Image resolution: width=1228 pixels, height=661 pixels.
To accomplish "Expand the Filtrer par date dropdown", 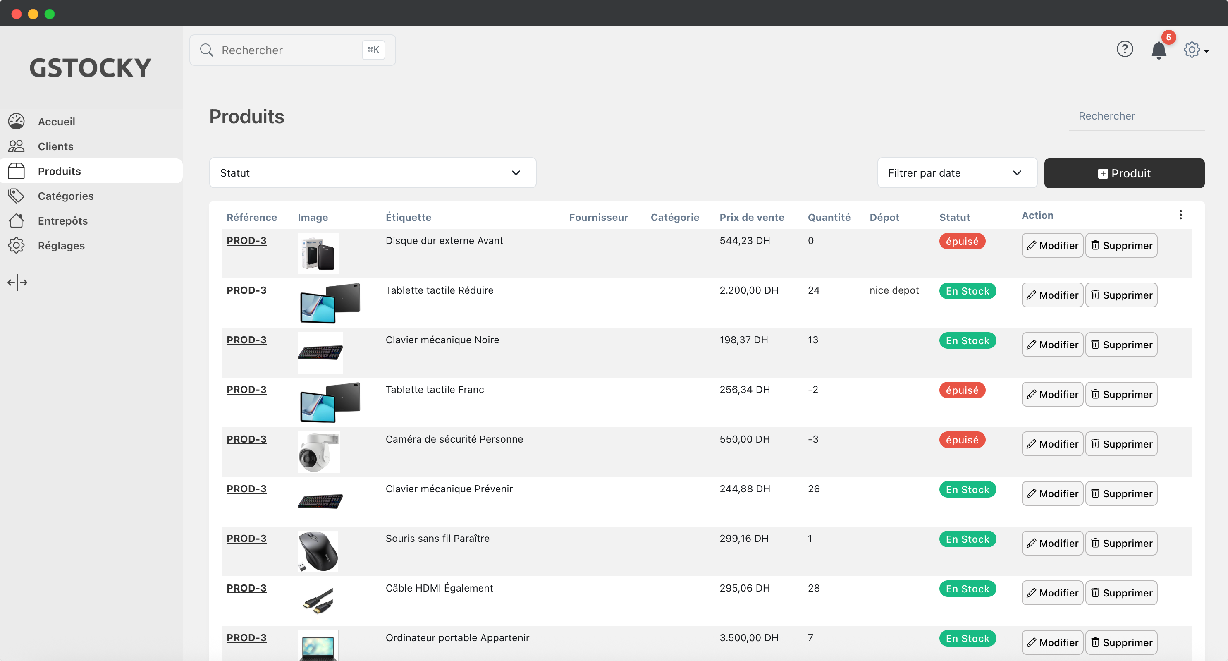I will pyautogui.click(x=956, y=172).
